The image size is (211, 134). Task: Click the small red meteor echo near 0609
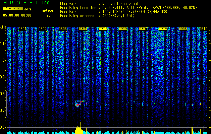click(193, 105)
